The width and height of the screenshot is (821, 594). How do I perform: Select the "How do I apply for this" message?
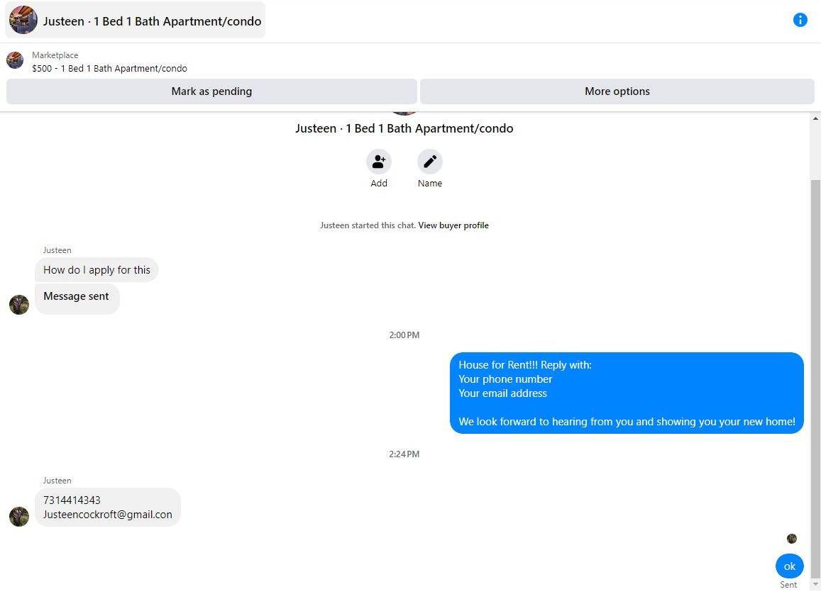pyautogui.click(x=97, y=270)
